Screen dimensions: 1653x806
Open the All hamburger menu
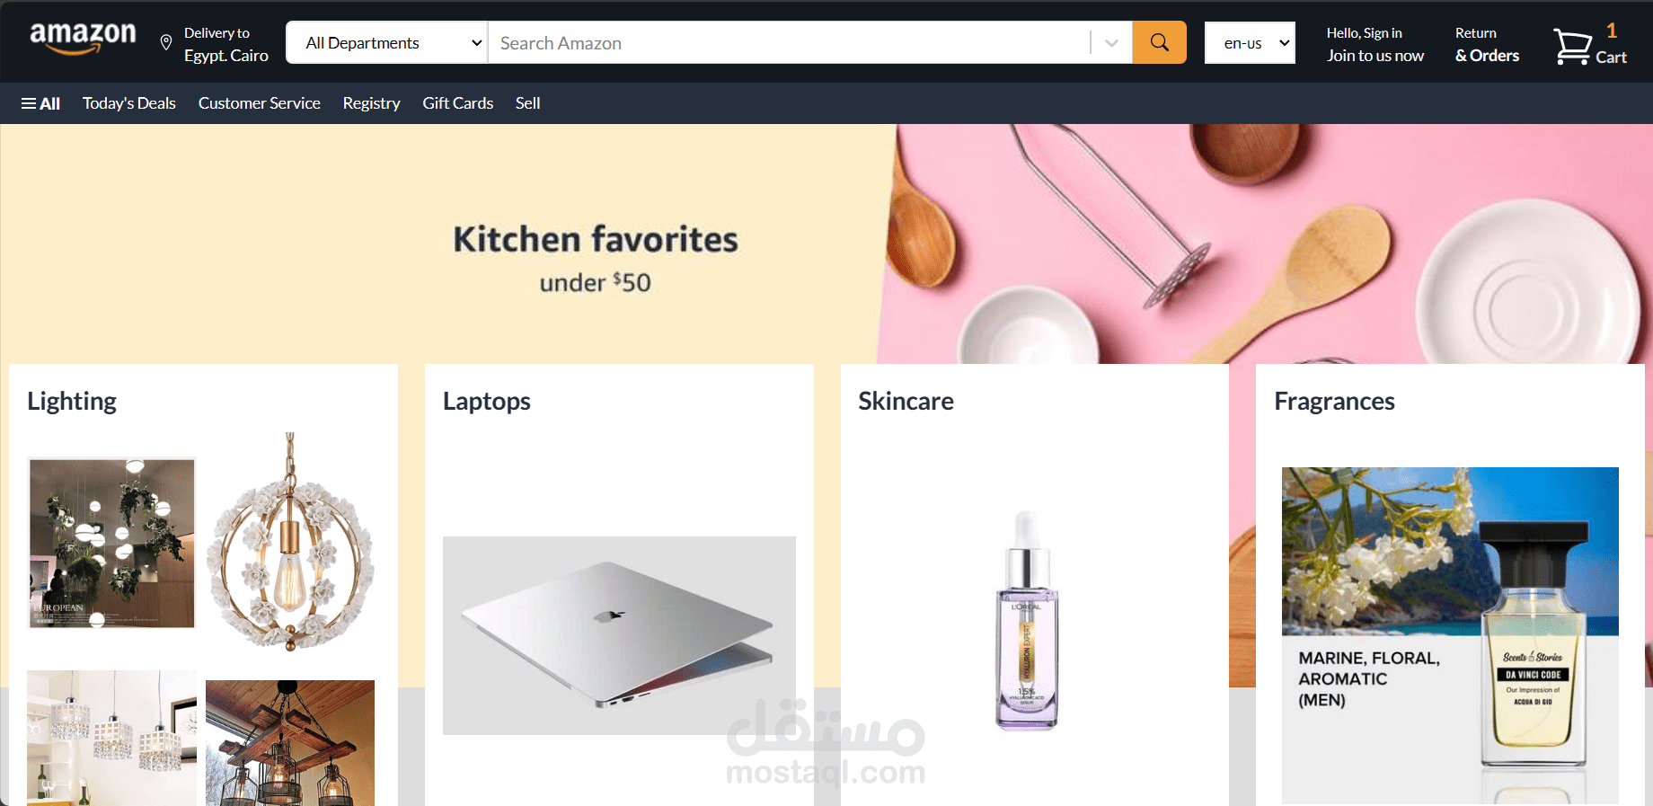[x=40, y=103]
